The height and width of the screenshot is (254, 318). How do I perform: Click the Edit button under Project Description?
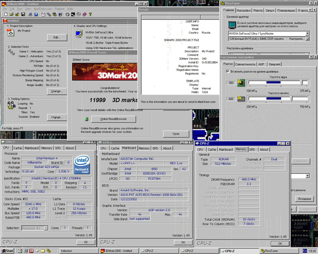tap(56, 37)
